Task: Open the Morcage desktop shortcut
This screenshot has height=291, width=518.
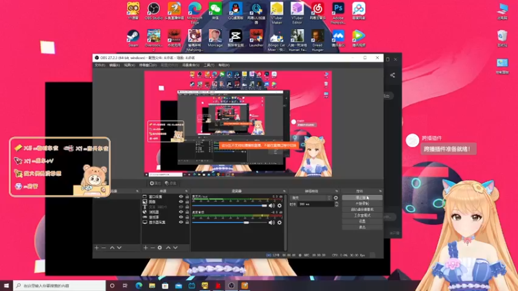Action: [215, 38]
